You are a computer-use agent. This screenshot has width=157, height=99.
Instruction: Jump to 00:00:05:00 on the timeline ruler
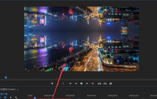pos(49,95)
